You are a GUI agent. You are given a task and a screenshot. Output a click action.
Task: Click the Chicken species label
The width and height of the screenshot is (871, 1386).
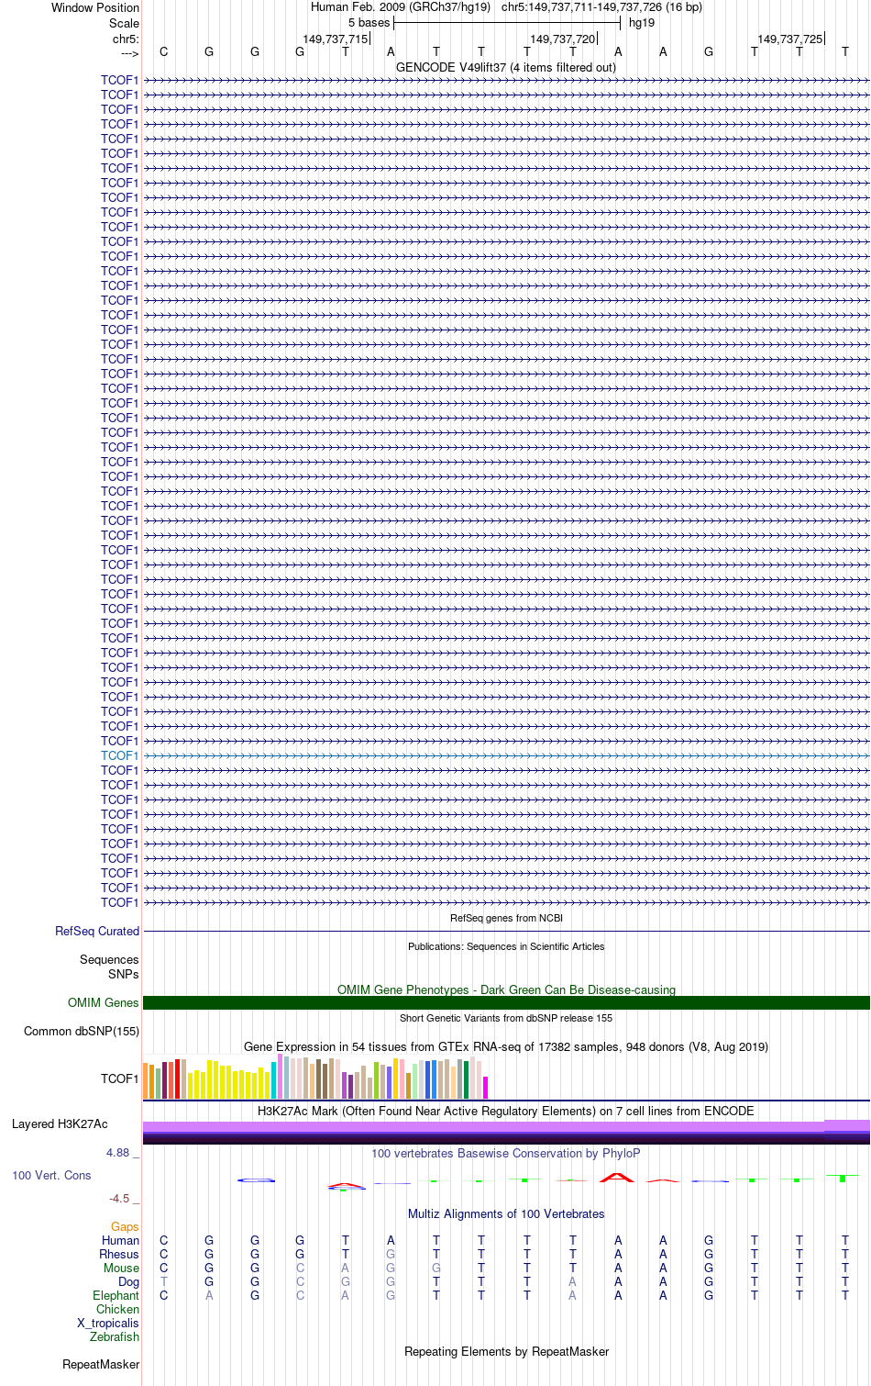point(117,1309)
